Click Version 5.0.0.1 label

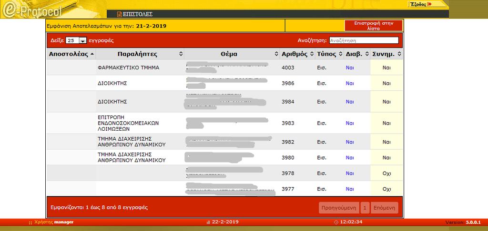coord(463,222)
